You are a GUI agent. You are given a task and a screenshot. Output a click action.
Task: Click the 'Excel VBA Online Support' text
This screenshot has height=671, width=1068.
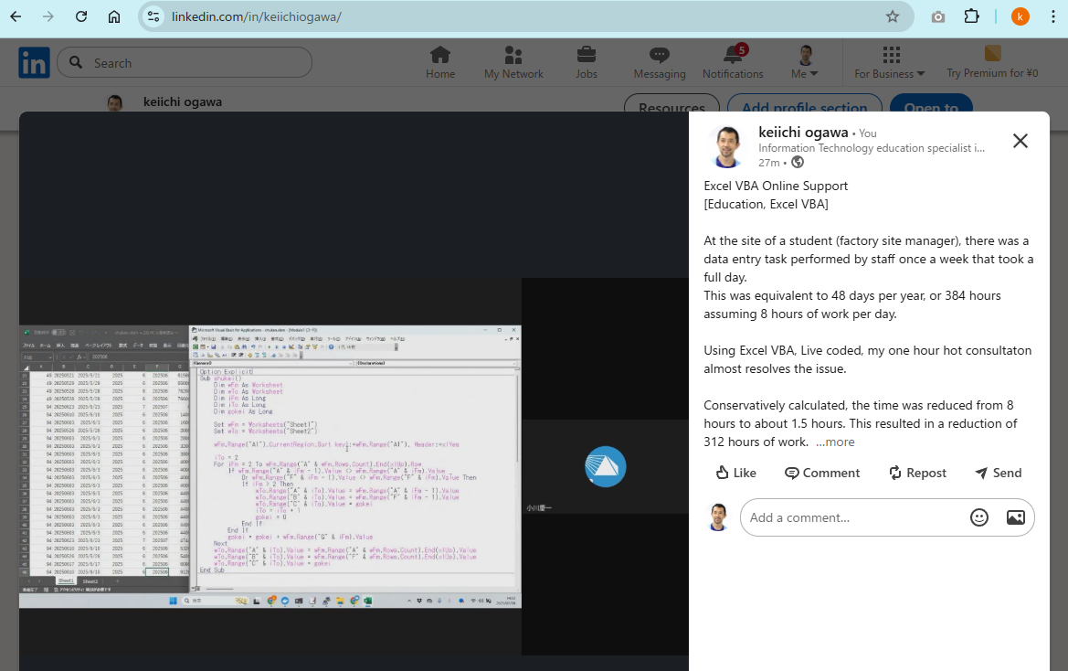click(776, 186)
